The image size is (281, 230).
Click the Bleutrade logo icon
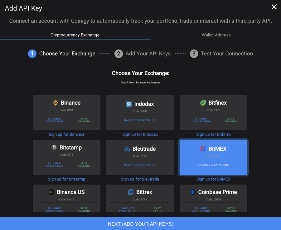click(x=127, y=149)
